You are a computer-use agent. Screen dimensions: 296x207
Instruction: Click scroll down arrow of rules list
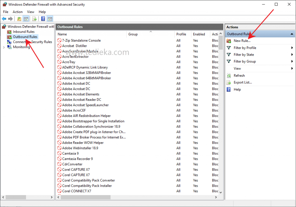(221, 193)
